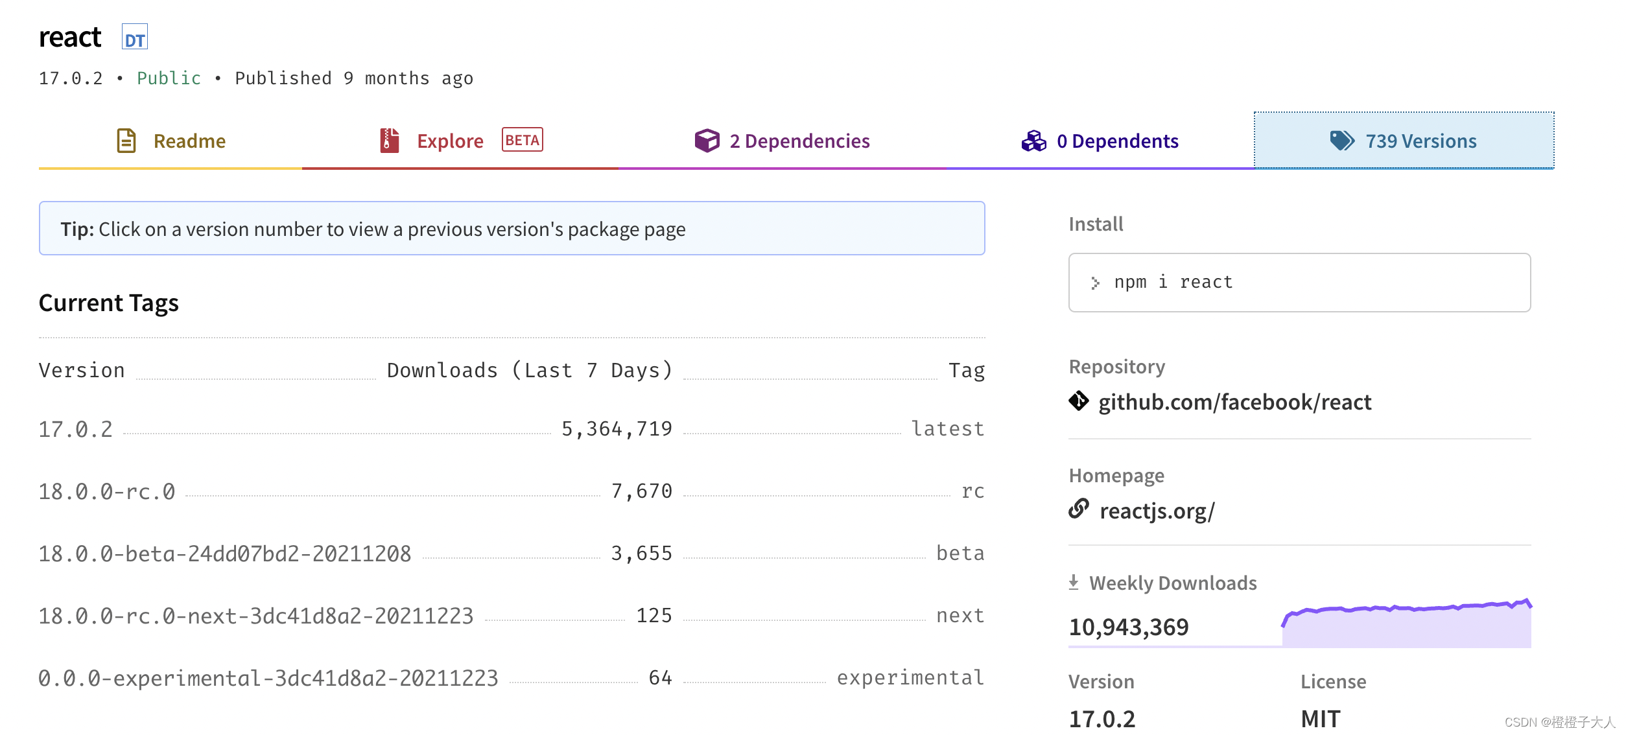Viewport: 1626px width, 735px height.
Task: Click the green Public label
Action: tap(169, 78)
